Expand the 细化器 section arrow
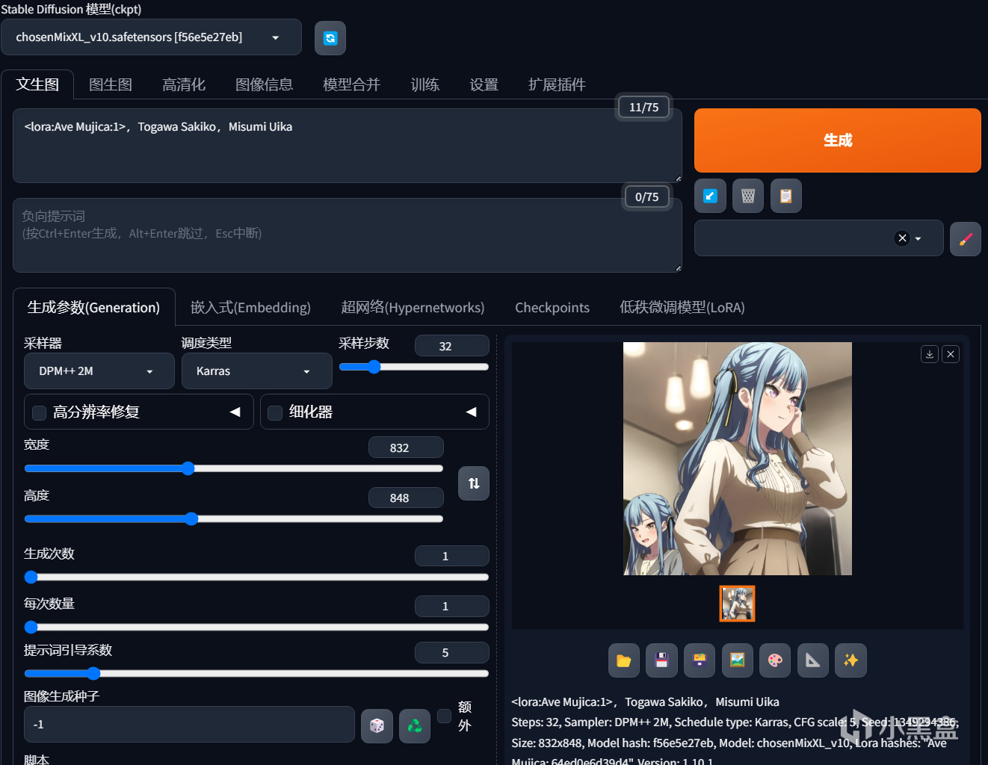 tap(471, 412)
